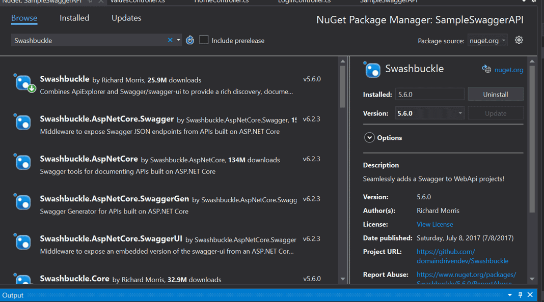Open the nuget.org link in details pane
Image resolution: width=544 pixels, height=302 pixels.
pyautogui.click(x=509, y=70)
